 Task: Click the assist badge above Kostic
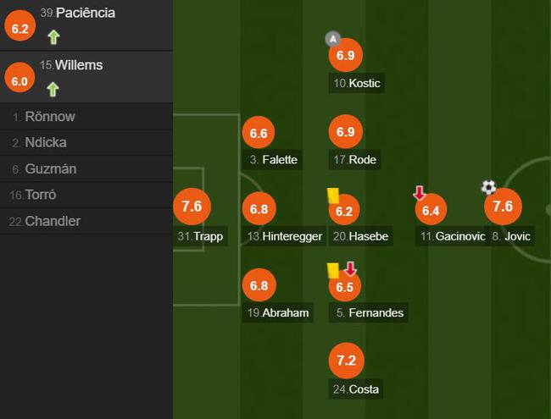point(333,39)
